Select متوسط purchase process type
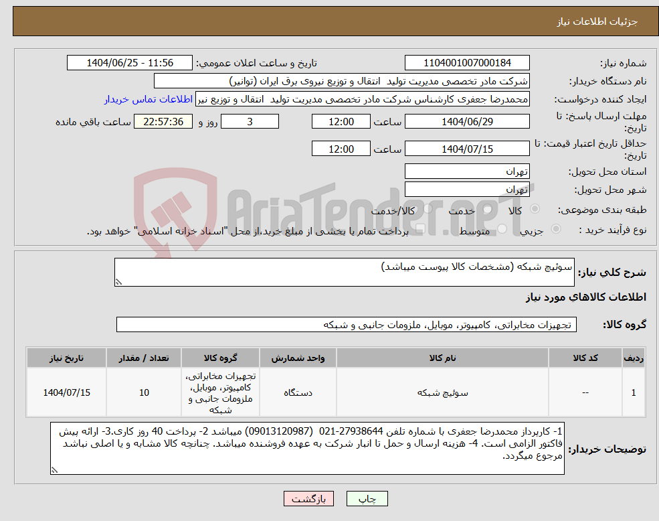The height and width of the screenshot is (521, 659). click(502, 228)
